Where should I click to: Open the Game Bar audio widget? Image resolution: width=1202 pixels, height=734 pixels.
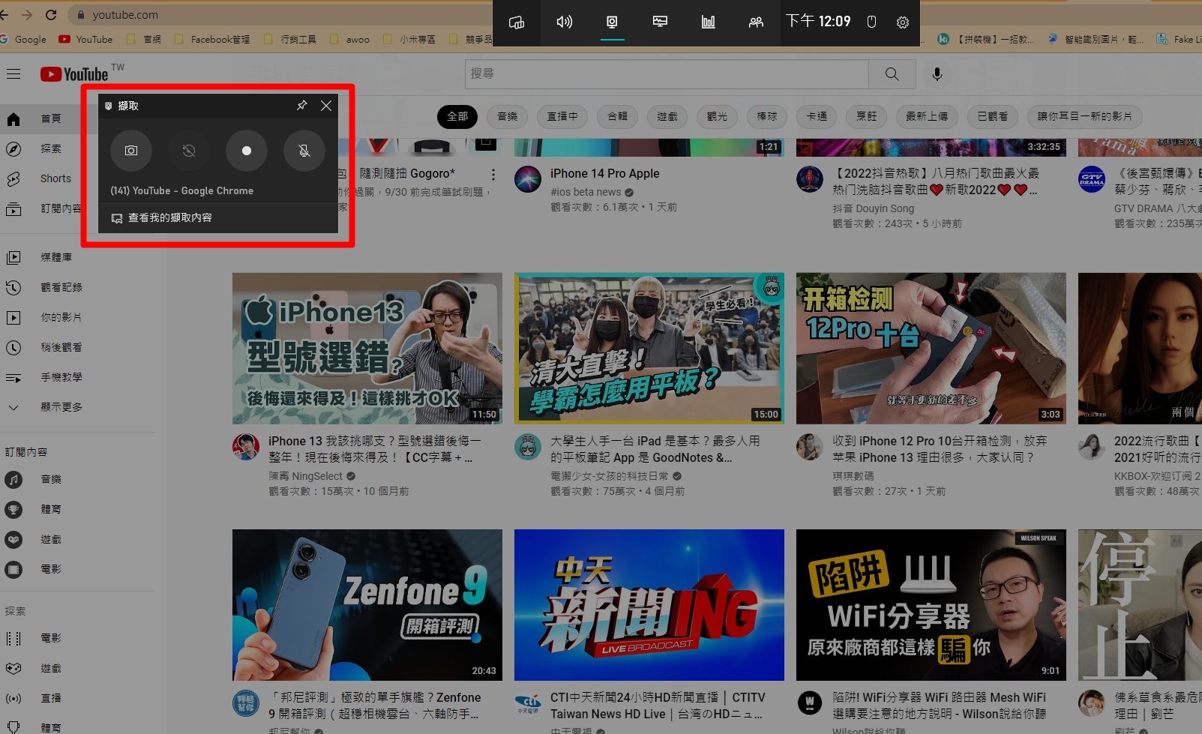click(565, 22)
